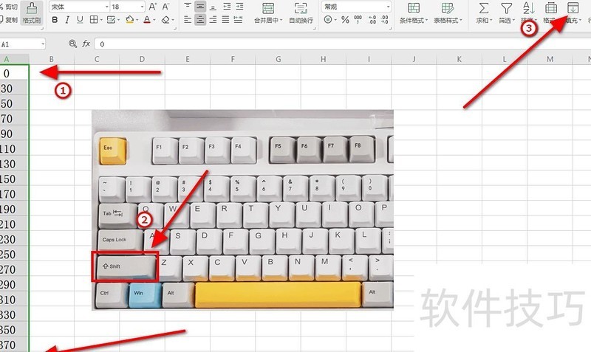Toggle align text left
The image size is (591, 352).
point(188,20)
